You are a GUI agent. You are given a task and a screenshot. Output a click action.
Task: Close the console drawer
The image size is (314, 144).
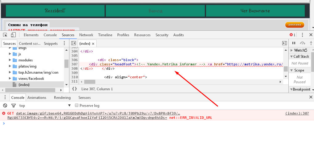(311, 97)
